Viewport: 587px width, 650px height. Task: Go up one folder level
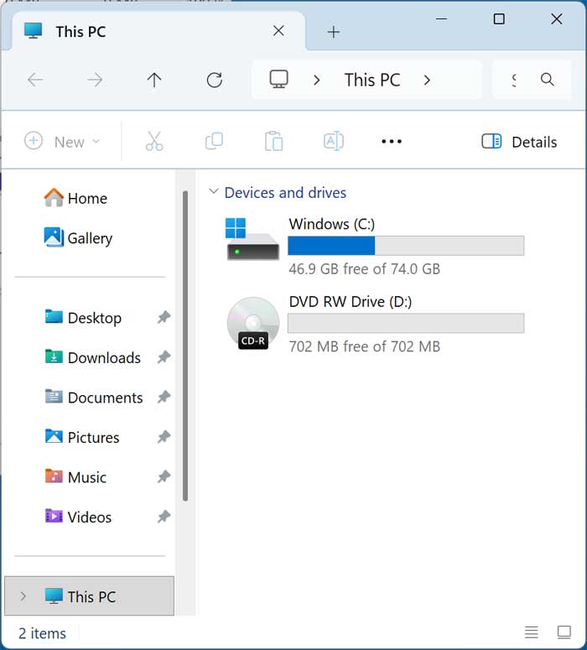click(x=154, y=80)
